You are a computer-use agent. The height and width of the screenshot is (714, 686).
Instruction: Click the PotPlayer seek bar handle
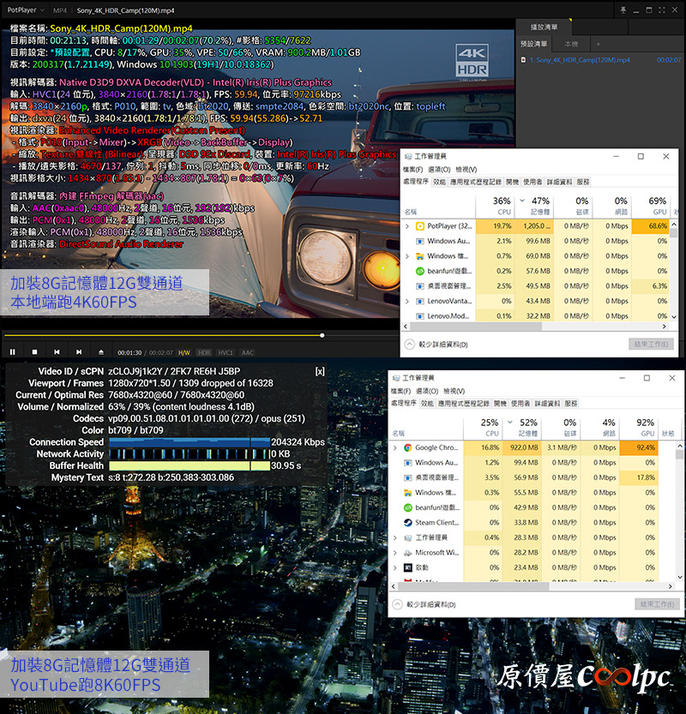[x=322, y=335]
